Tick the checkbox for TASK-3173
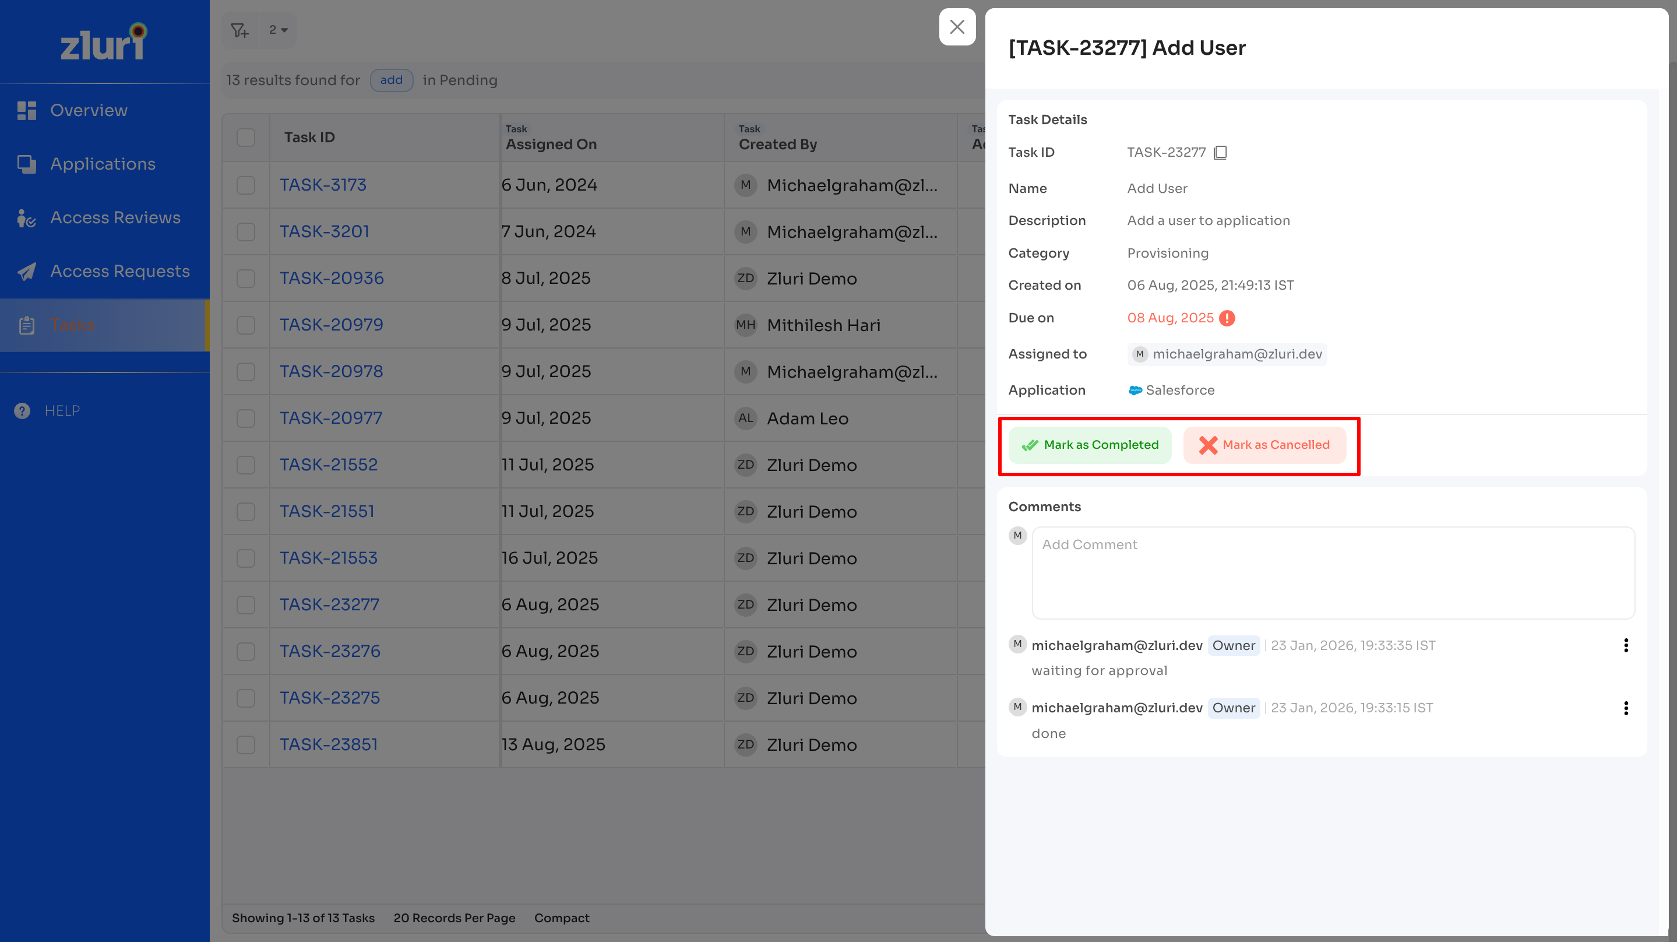The width and height of the screenshot is (1677, 942). (245, 185)
